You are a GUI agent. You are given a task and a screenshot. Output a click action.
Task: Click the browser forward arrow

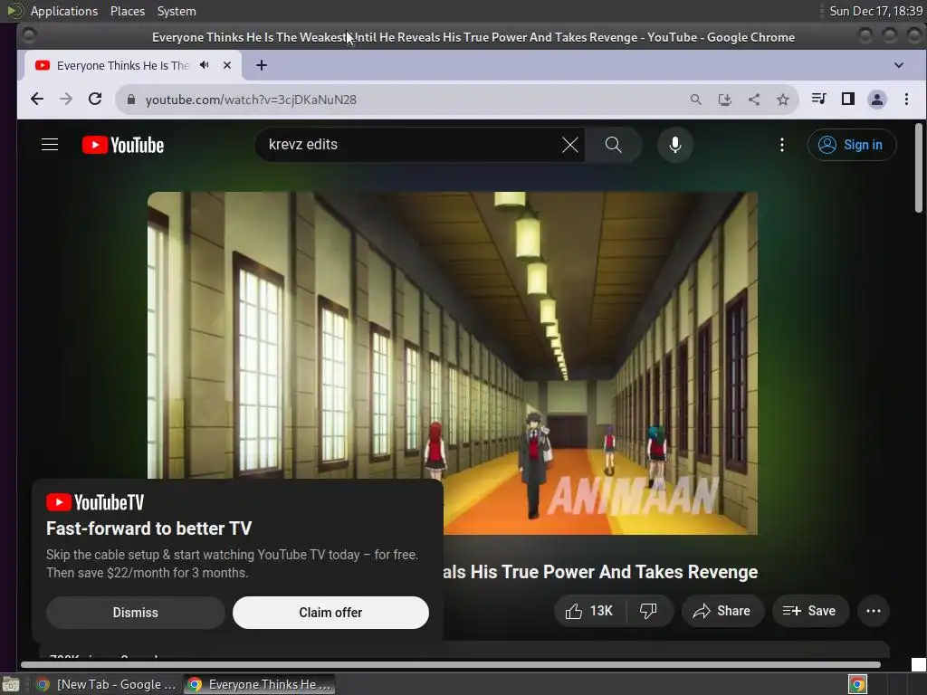[x=66, y=100]
